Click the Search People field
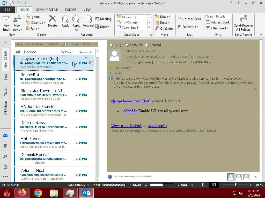The height and width of the screenshot is (198, 265). coord(218,16)
